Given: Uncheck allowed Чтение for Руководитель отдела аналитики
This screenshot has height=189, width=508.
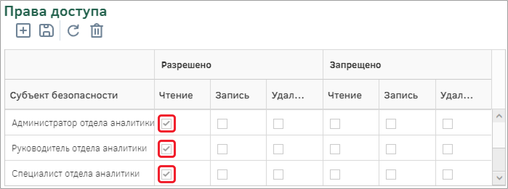Looking at the screenshot, I should pyautogui.click(x=166, y=149).
